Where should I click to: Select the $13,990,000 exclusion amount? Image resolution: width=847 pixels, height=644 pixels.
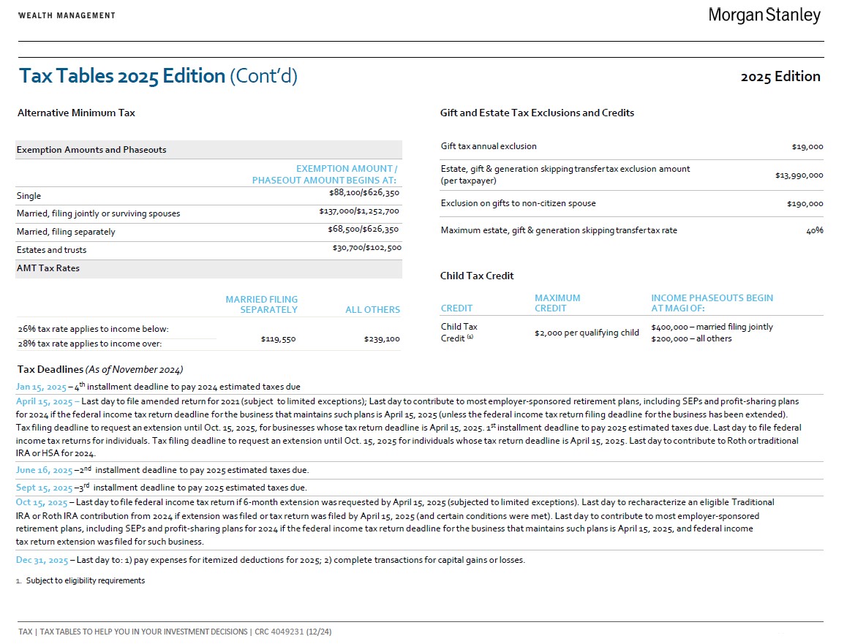799,175
